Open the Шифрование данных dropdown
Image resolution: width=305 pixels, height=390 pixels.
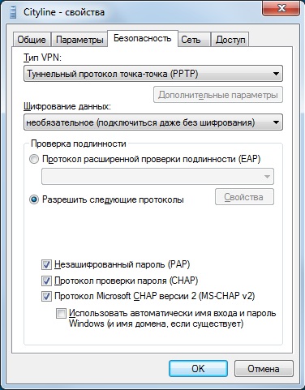click(x=153, y=122)
